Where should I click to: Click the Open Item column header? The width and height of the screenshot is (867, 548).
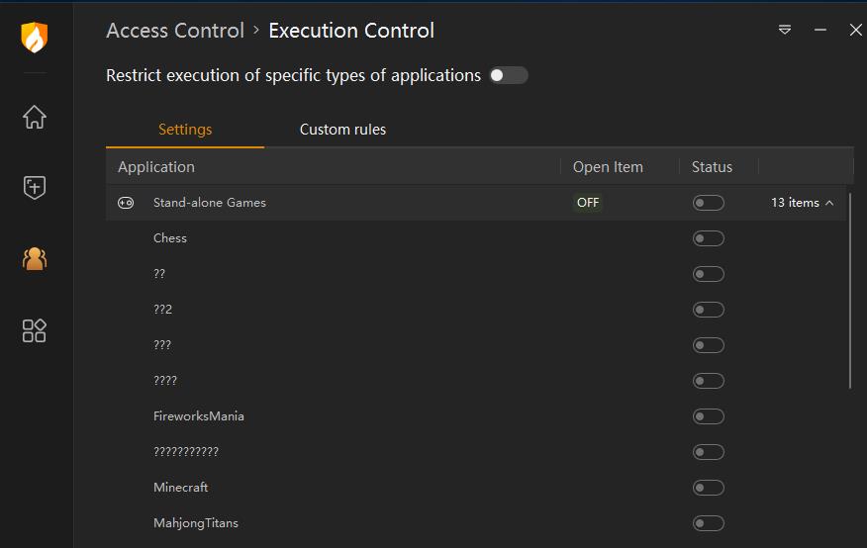pyautogui.click(x=608, y=167)
